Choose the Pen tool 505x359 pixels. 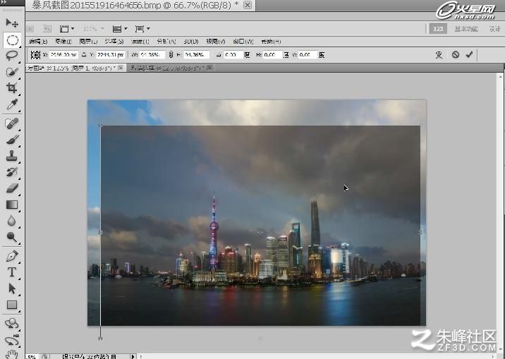point(12,256)
